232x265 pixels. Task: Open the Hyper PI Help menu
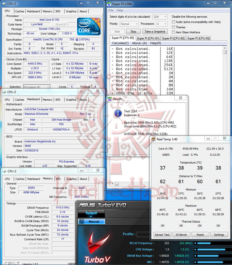[x=120, y=10]
